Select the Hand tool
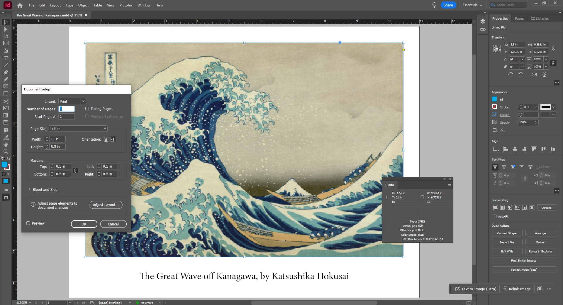The width and height of the screenshot is (563, 305). click(x=6, y=144)
